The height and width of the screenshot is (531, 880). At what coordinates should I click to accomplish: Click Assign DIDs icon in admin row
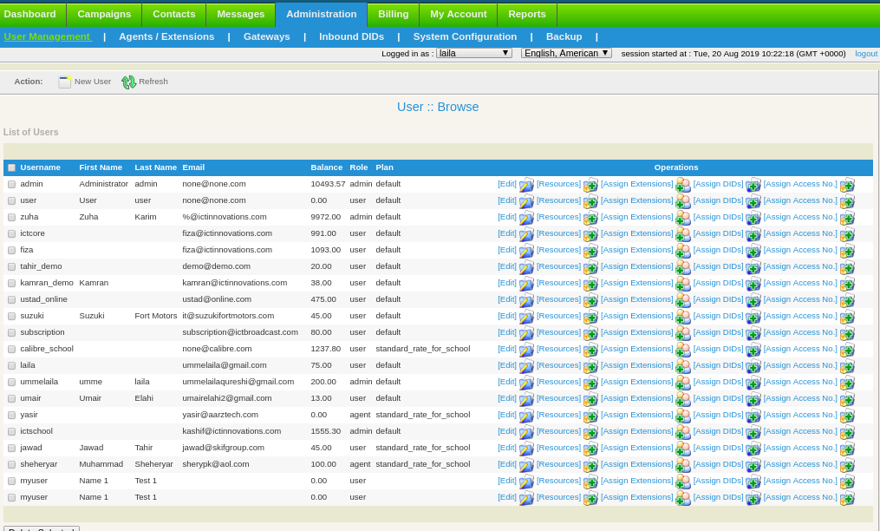click(753, 185)
